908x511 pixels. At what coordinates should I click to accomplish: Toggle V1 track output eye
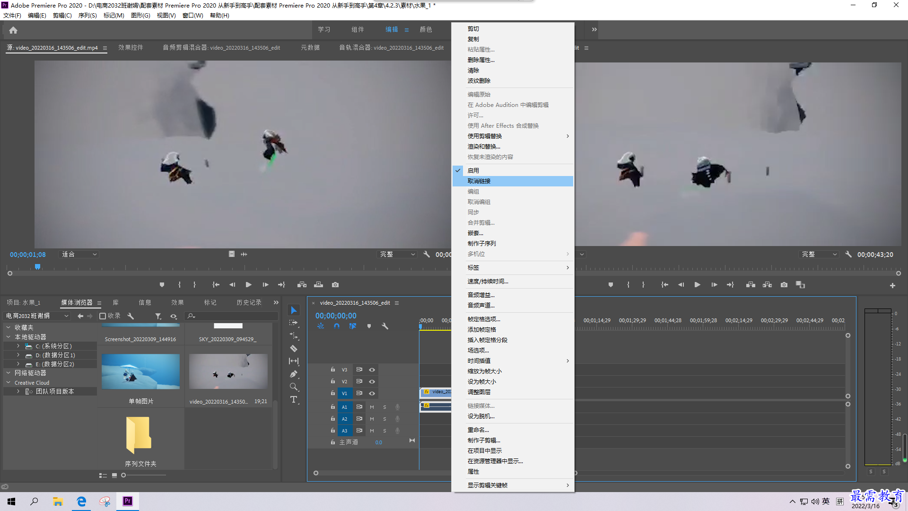372,393
